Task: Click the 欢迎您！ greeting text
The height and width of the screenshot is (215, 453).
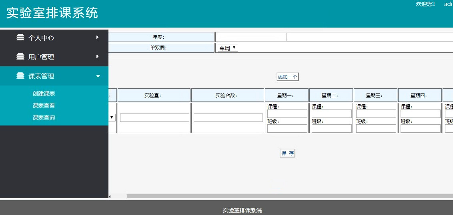Action: point(425,4)
